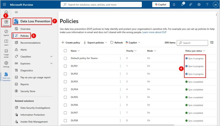Click the Create policy plus icon

coord(63,43)
